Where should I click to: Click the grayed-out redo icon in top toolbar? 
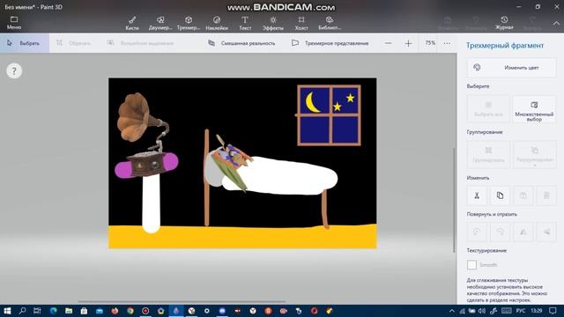[532, 23]
